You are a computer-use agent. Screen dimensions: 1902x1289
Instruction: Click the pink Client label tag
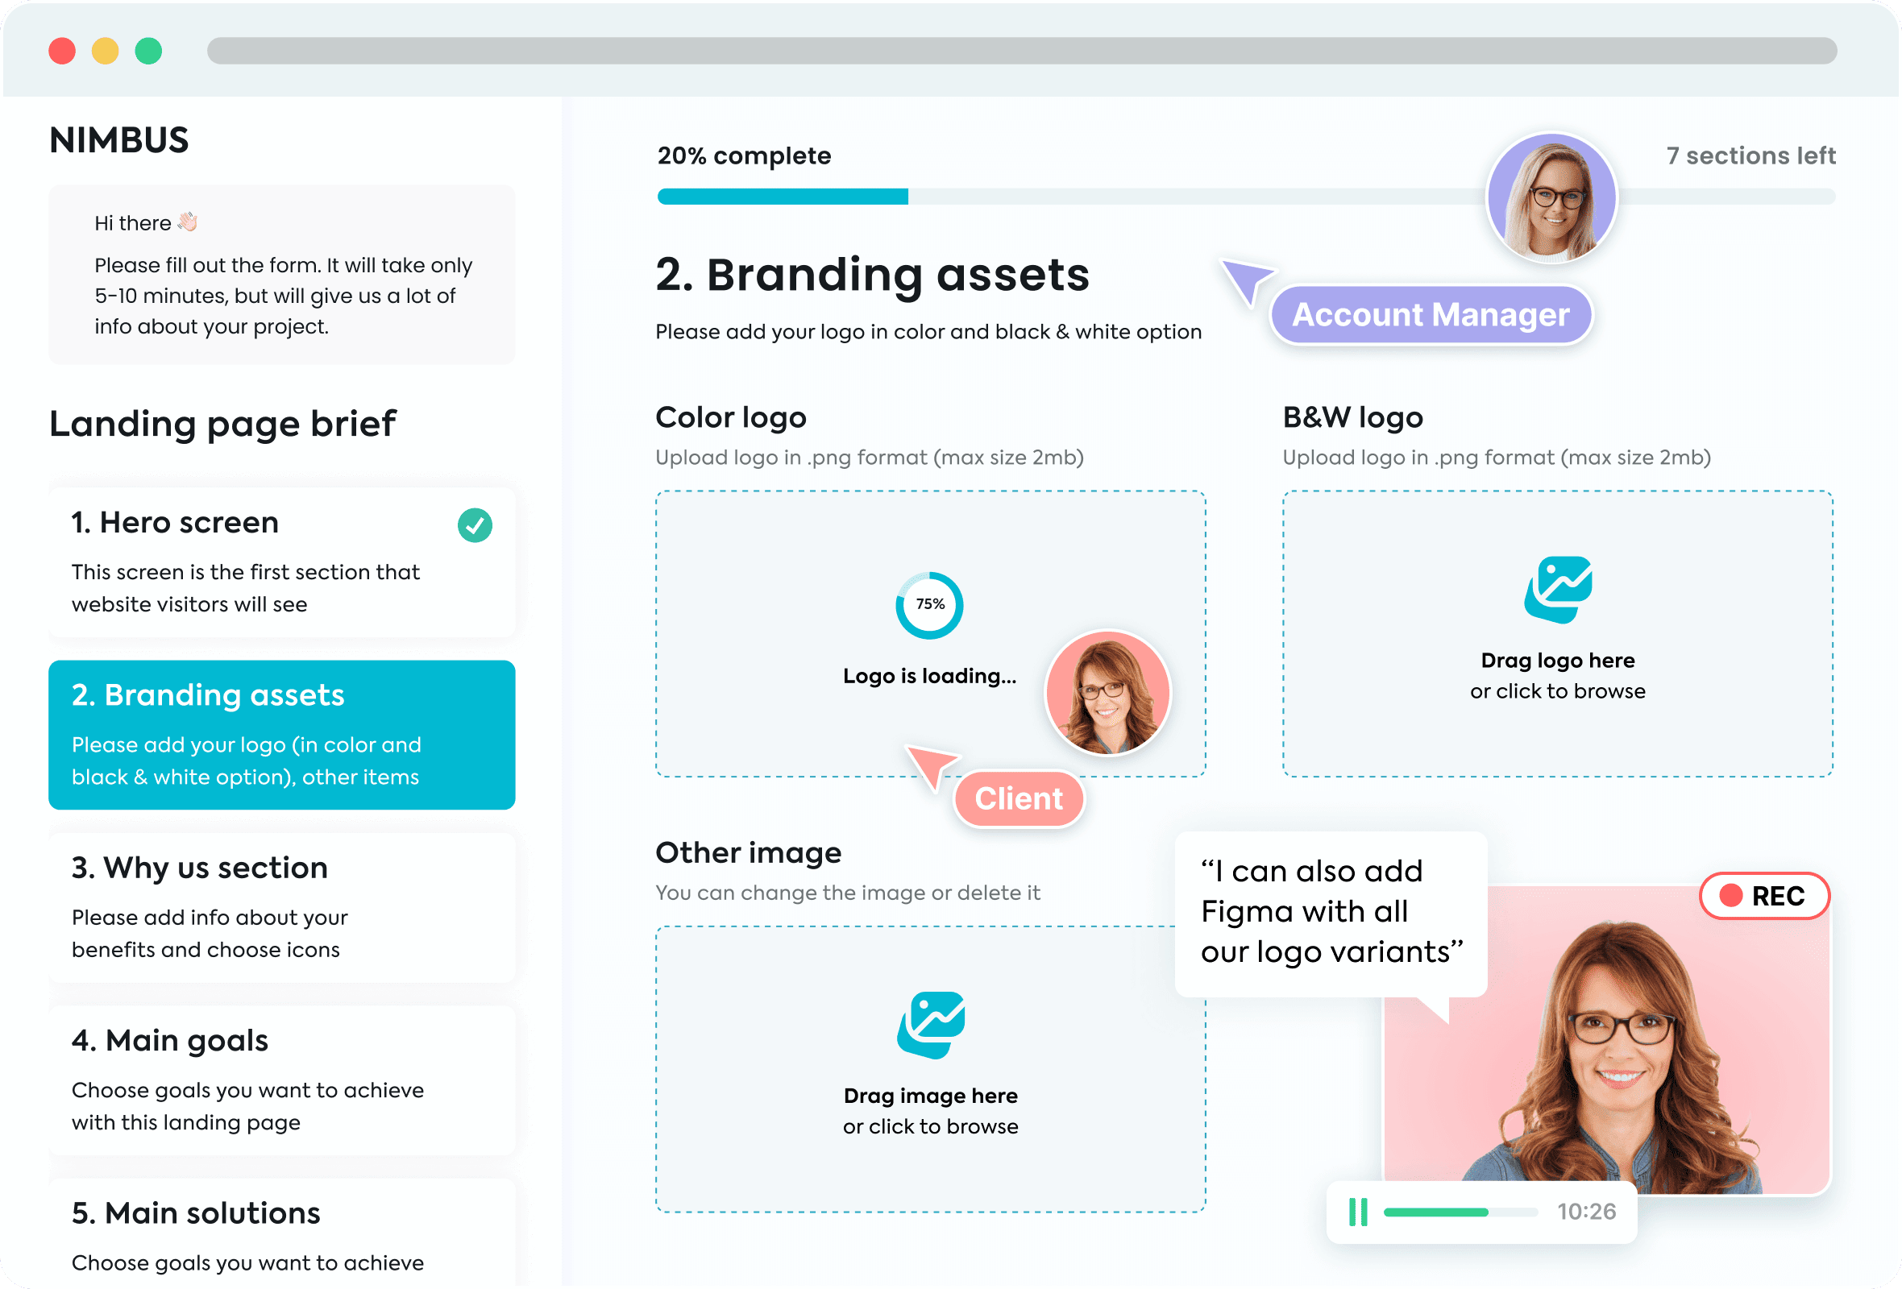(x=1018, y=798)
